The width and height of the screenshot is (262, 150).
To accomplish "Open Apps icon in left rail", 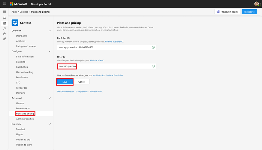I will click(5, 23).
